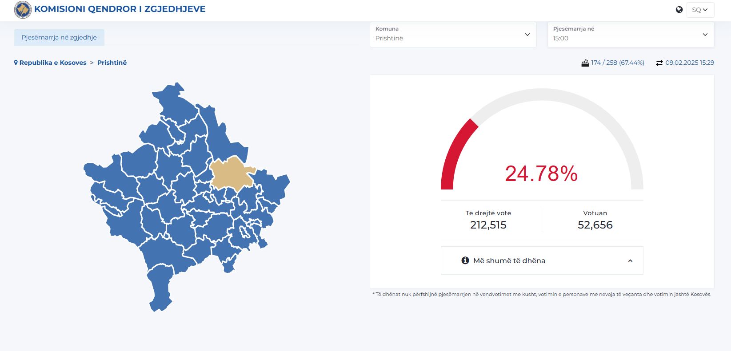The width and height of the screenshot is (731, 351).
Task: Click the KQZ emblem logo
Action: pyautogui.click(x=23, y=10)
